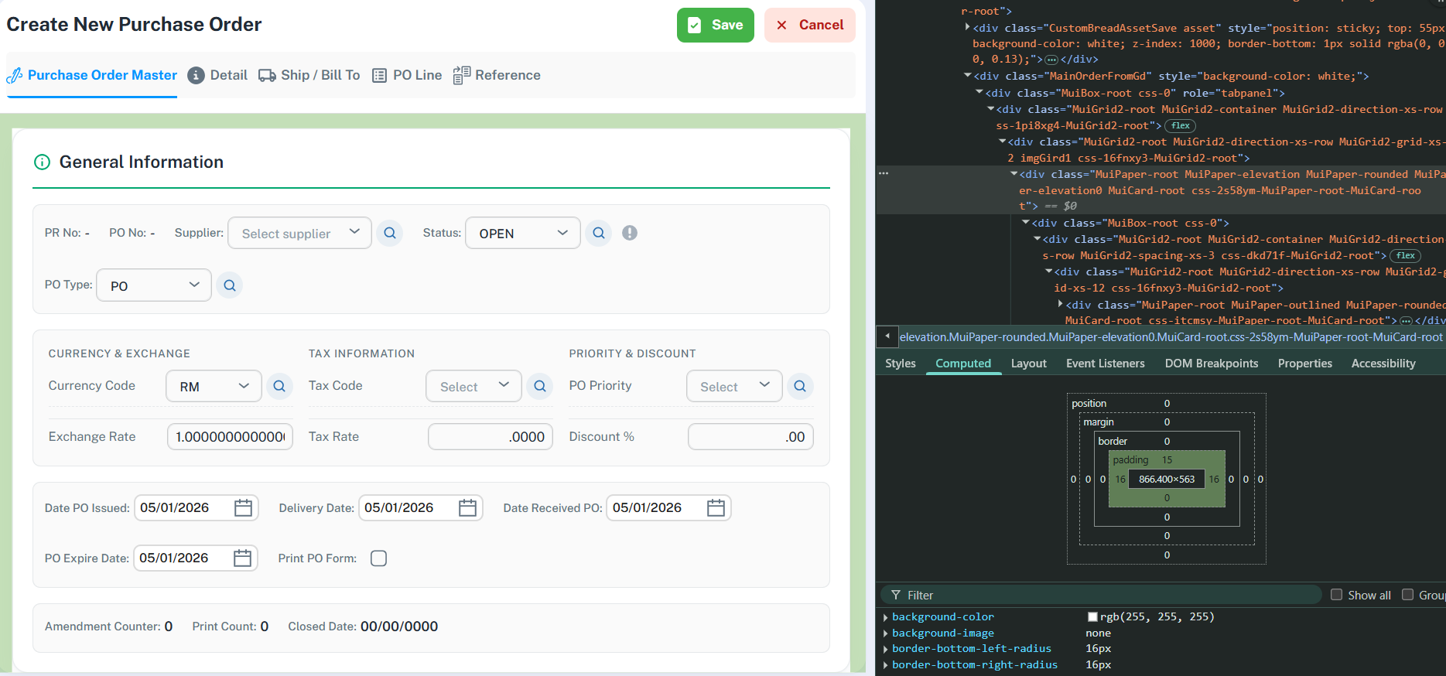The image size is (1446, 676).
Task: Click the white background-color swatch
Action: (x=1092, y=617)
